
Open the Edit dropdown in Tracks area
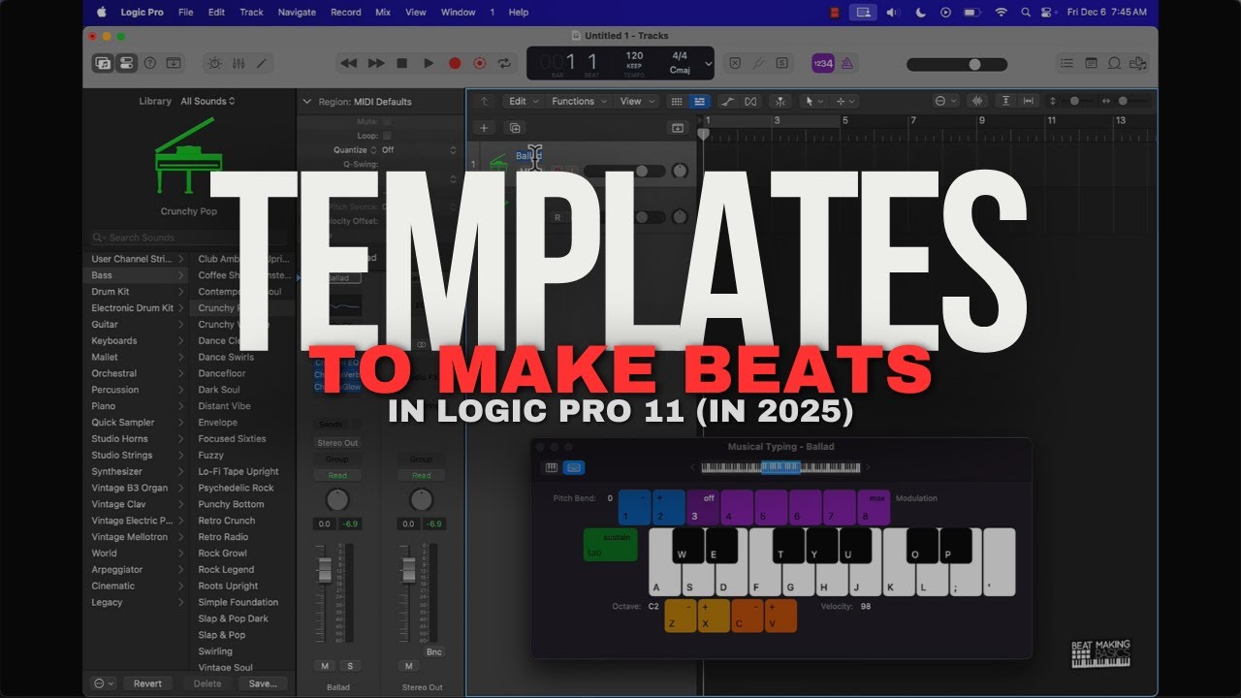click(523, 101)
